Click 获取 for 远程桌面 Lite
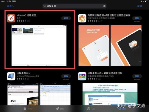This screenshot has height=112, width=149. click(x=66, y=76)
